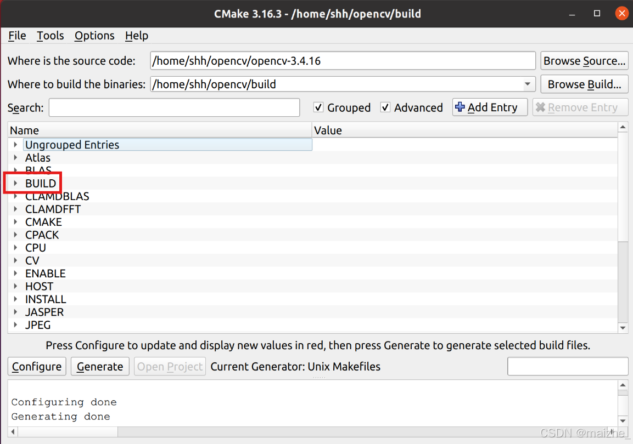
Task: Click the Open Project button
Action: (x=170, y=367)
